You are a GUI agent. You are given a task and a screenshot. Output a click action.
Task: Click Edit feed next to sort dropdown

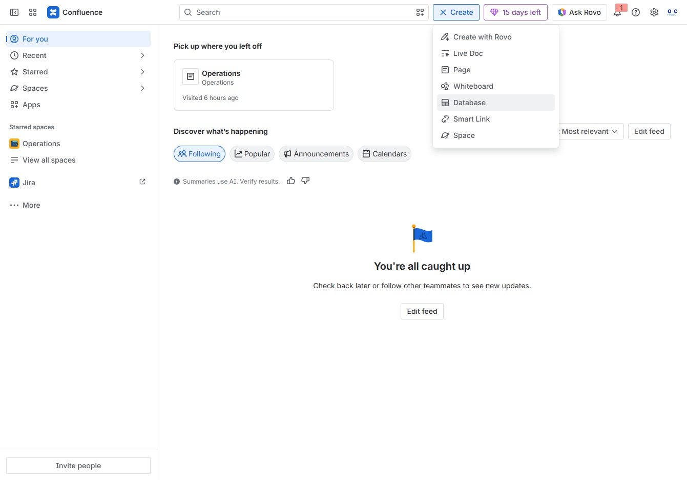pos(649,131)
